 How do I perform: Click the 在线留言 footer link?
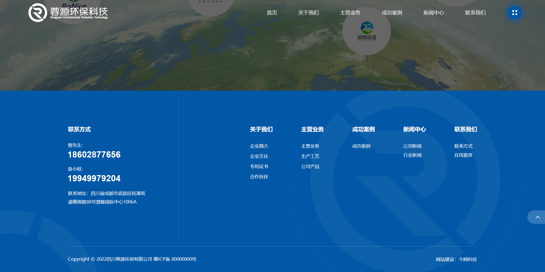[x=463, y=155]
